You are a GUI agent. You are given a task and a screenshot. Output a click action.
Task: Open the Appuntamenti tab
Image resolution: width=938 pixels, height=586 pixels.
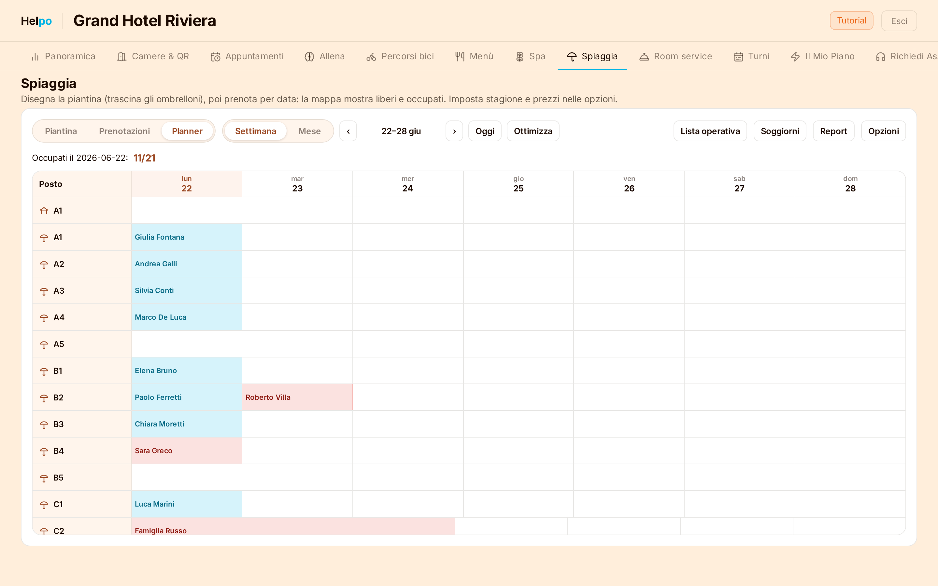[247, 57]
